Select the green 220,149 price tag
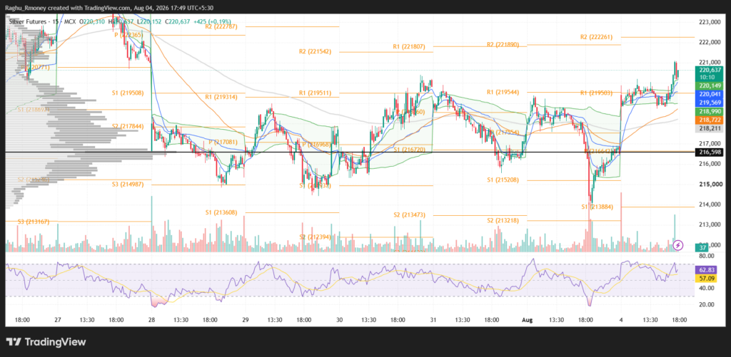 point(709,86)
